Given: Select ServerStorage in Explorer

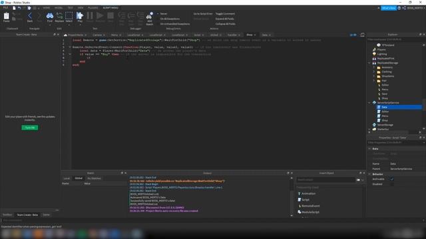Looking at the screenshot, I should pos(385,125).
